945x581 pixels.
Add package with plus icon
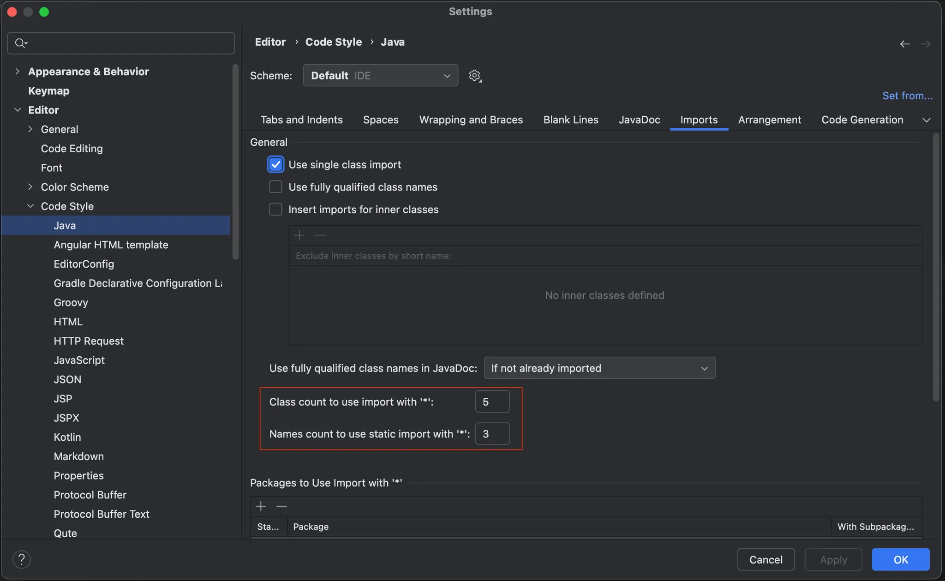(x=261, y=506)
